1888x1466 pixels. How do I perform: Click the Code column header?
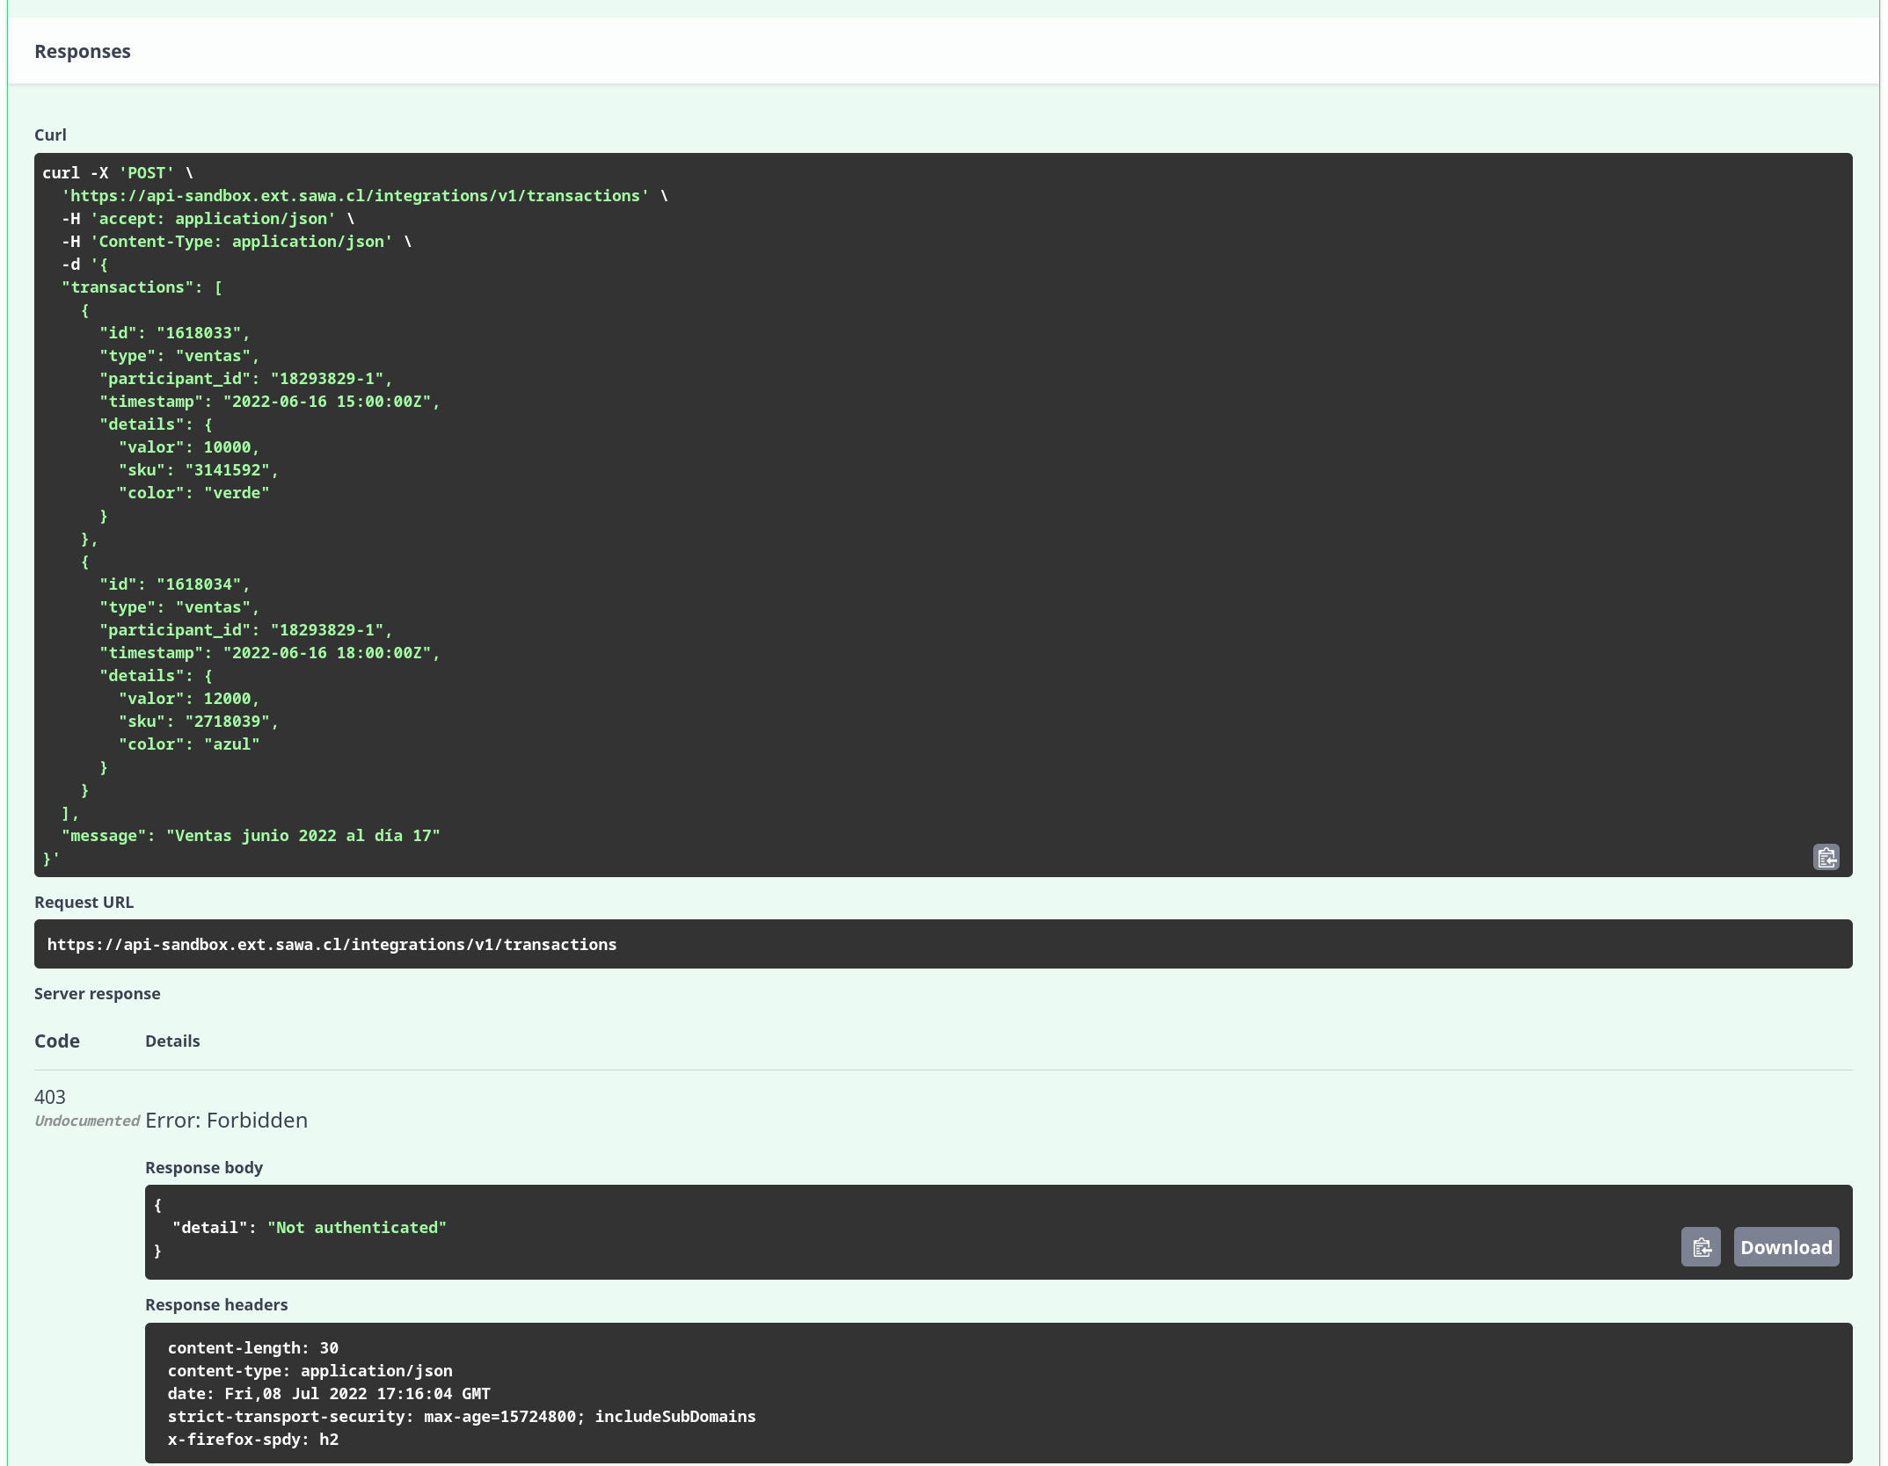(57, 1041)
